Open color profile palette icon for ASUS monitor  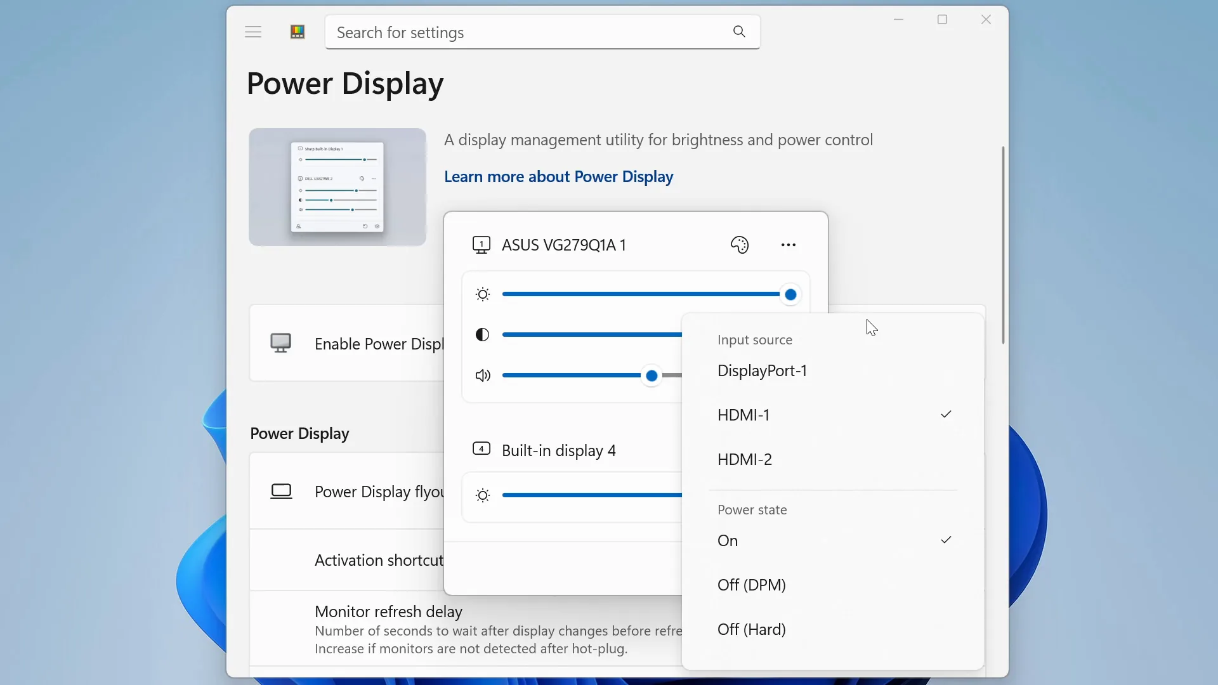click(x=740, y=245)
